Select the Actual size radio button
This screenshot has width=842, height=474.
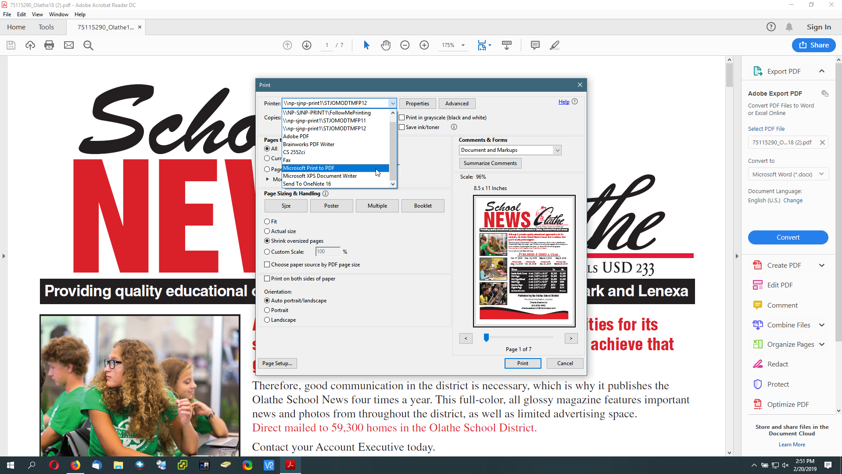[x=267, y=231]
